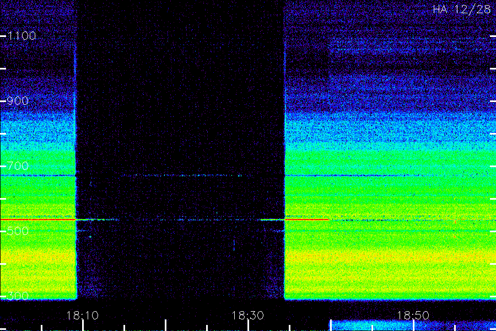This screenshot has width=496, height=331.
Task: Click the 18:50 time axis label
Action: pyautogui.click(x=413, y=316)
